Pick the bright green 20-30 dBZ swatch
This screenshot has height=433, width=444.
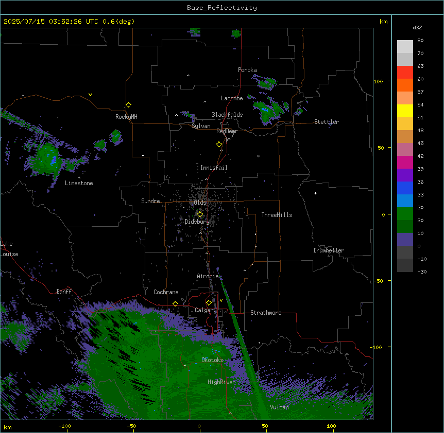tap(405, 214)
